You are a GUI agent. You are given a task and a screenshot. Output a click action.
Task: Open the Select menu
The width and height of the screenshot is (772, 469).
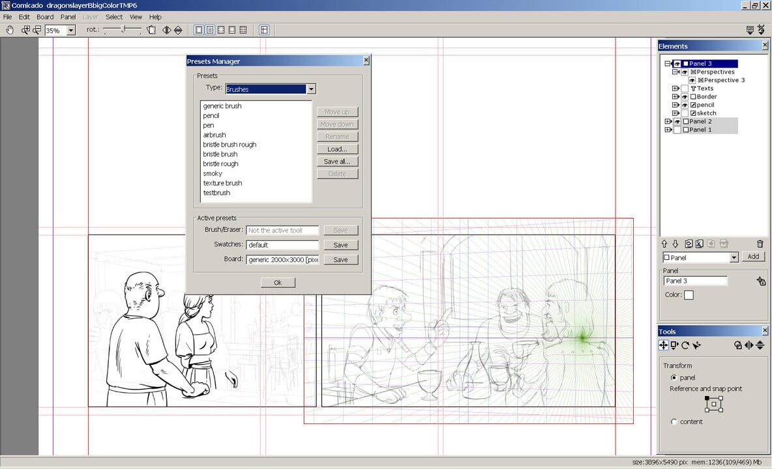point(114,16)
